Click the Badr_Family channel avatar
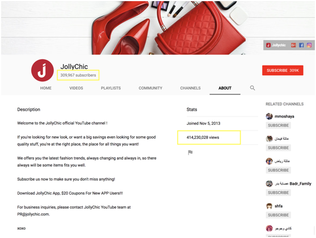Viewport: 316px width, 238px height. tap(269, 184)
